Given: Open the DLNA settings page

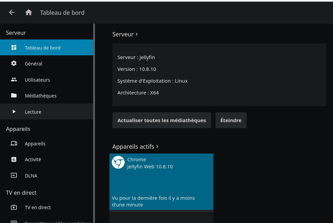Looking at the screenshot, I should [47, 175].
